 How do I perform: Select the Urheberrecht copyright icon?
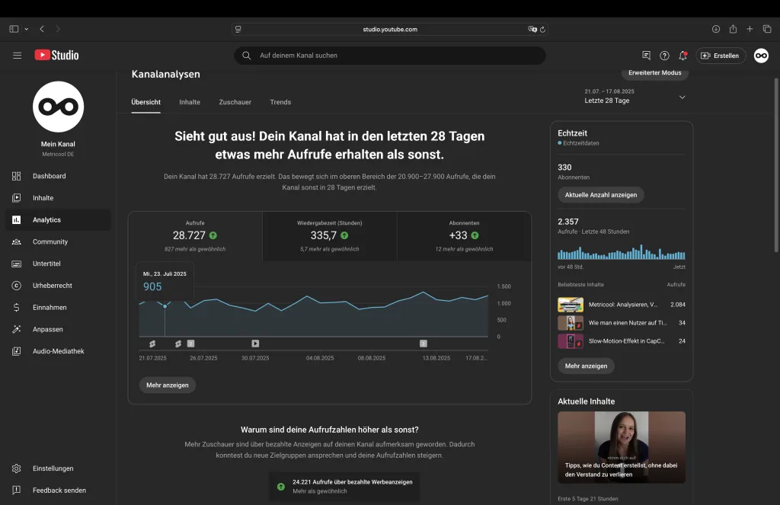tap(17, 286)
